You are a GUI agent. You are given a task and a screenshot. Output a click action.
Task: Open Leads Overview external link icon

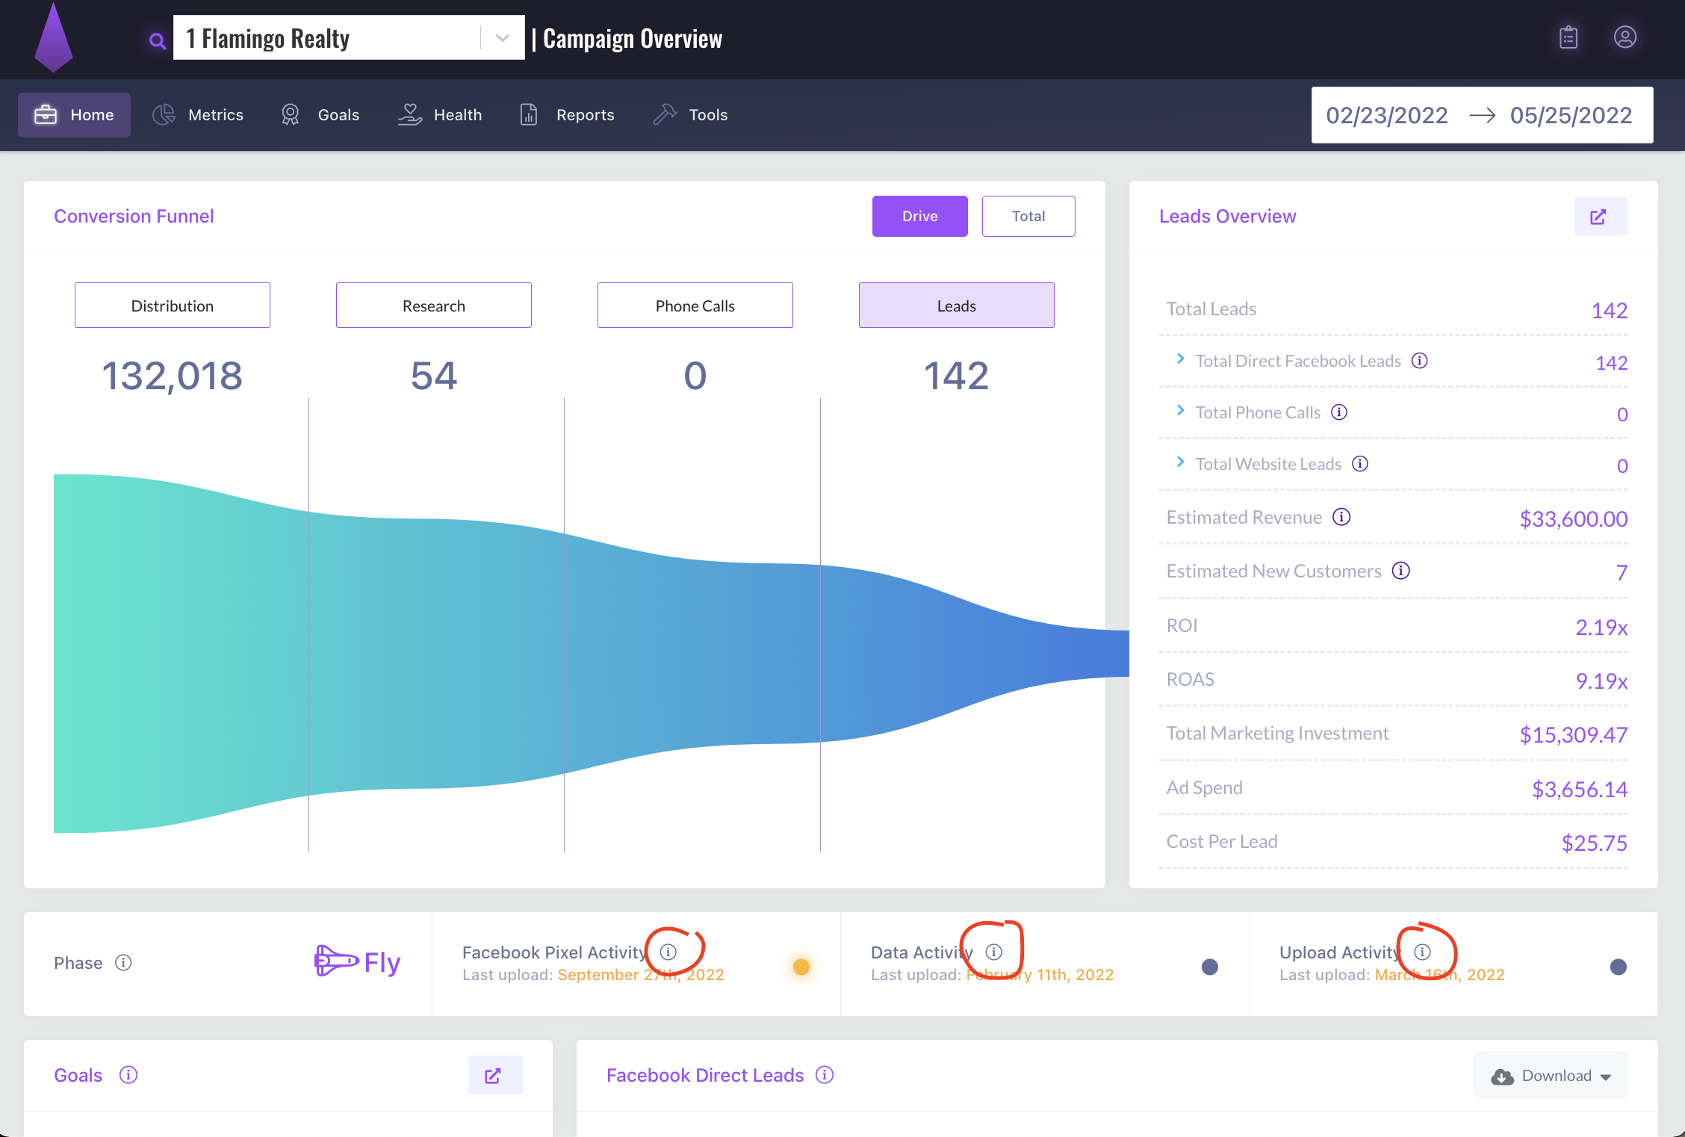pos(1599,217)
